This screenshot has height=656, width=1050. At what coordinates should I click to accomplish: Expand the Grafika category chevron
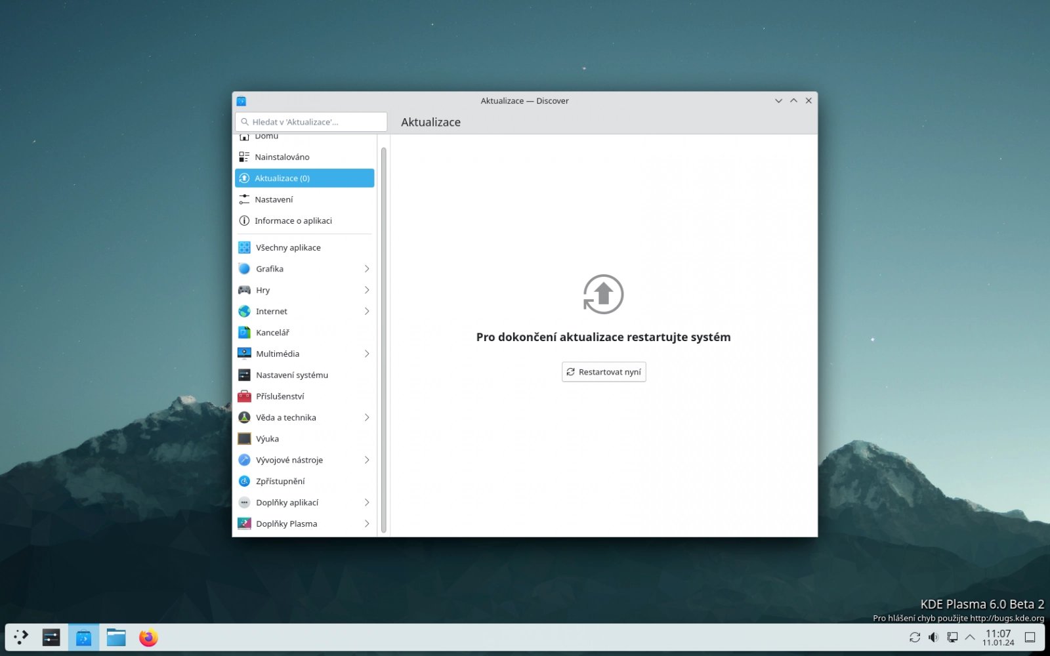(367, 268)
